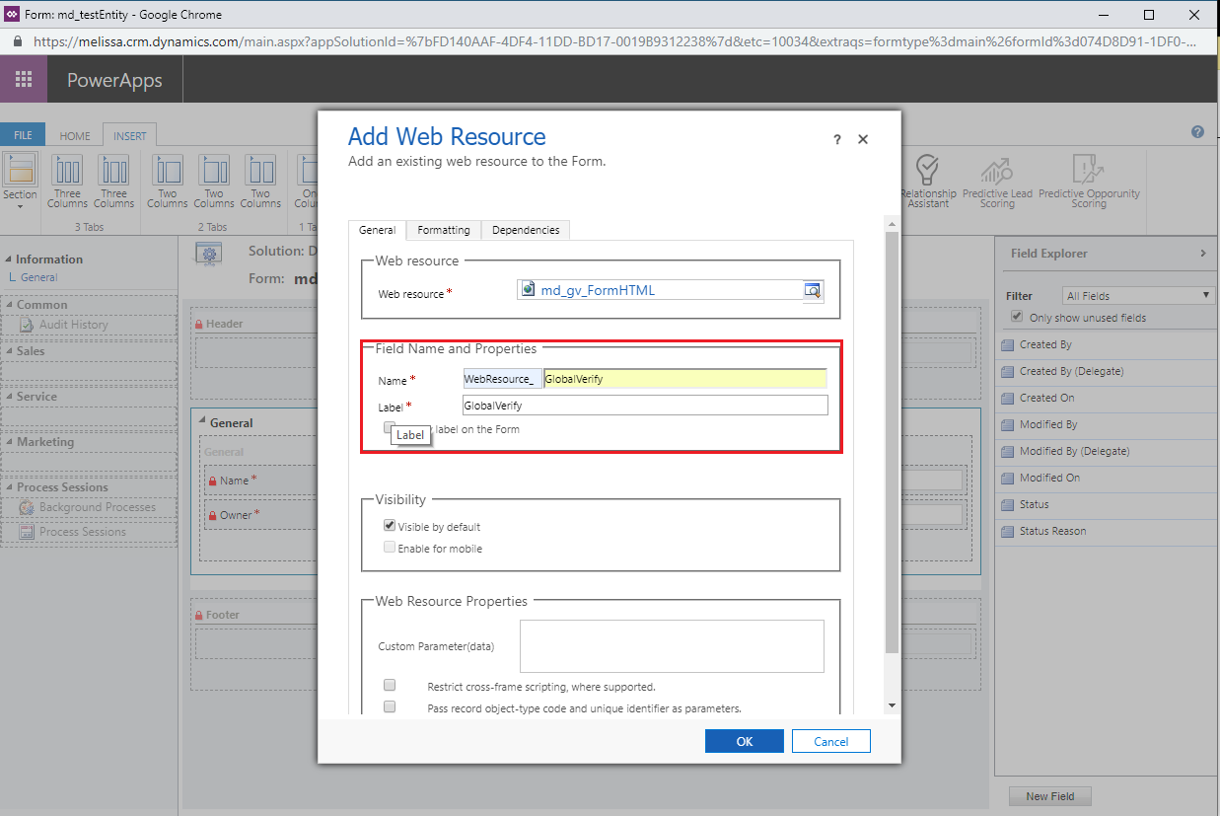
Task: Click lock icon beside Header section
Action: click(198, 324)
